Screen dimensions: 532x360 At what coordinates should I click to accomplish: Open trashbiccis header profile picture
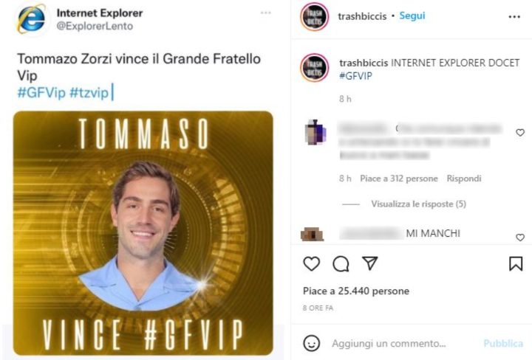click(x=315, y=16)
